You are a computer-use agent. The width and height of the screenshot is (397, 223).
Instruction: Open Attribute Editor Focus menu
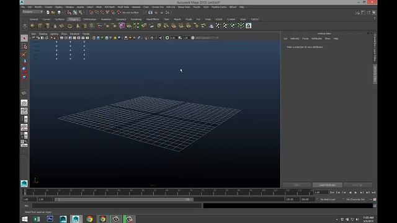[x=305, y=38]
